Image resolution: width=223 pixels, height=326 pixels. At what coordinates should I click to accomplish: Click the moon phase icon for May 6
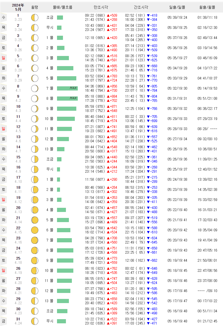click(x=35, y=68)
